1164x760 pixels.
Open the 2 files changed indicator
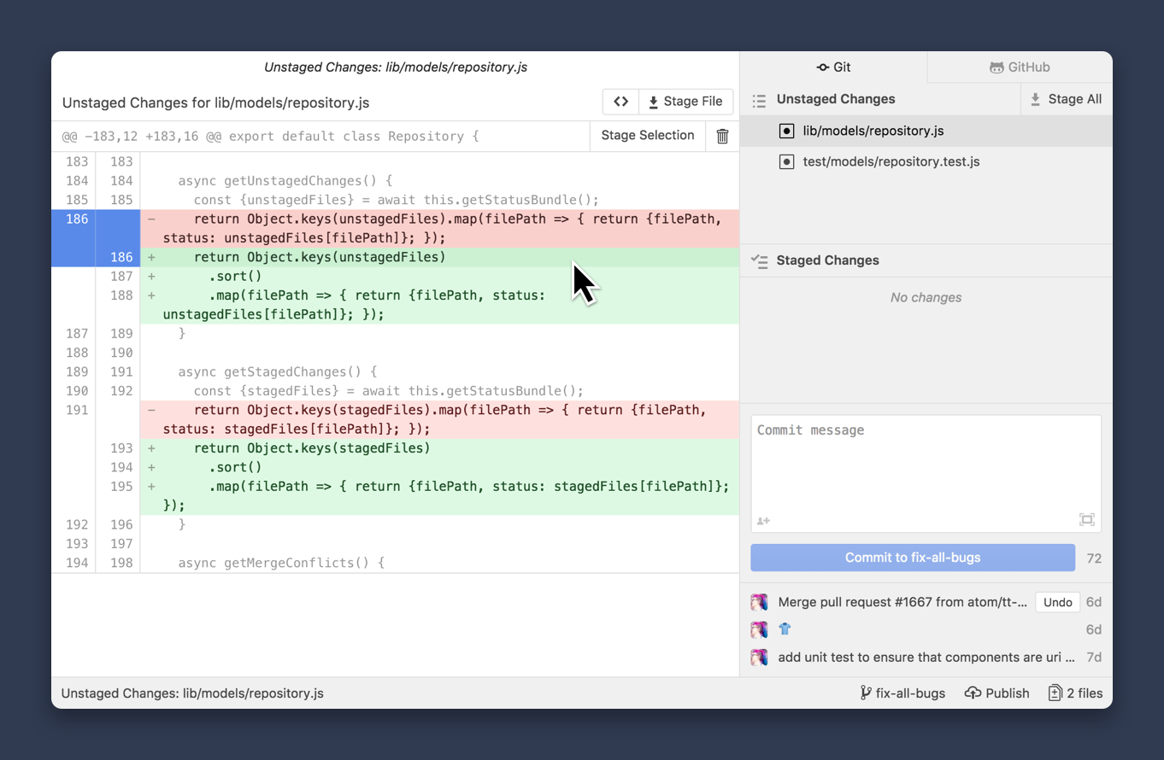tap(1076, 693)
